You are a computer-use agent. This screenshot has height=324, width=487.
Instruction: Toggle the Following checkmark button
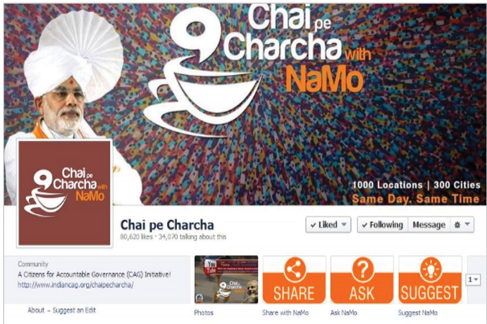tap(383, 225)
